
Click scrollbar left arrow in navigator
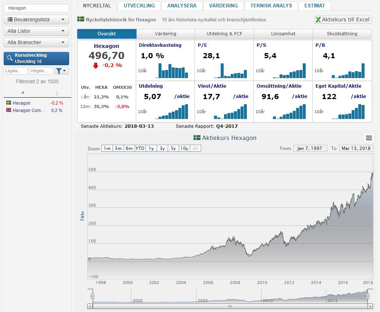(x=90, y=306)
